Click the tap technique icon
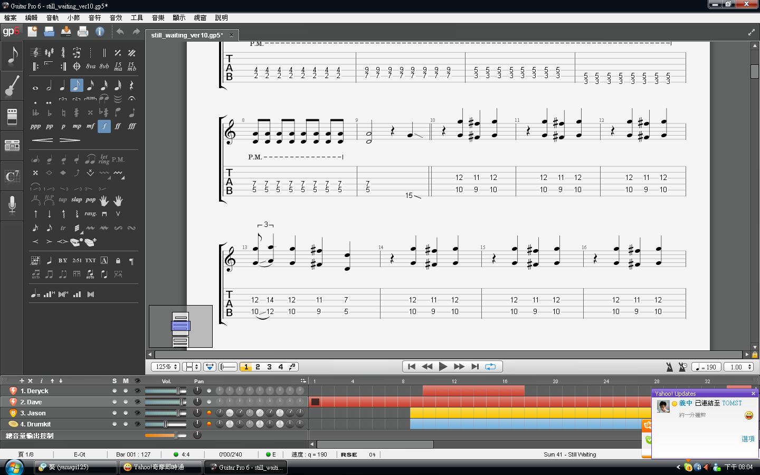Screen dimensions: 760x475 (x=63, y=200)
